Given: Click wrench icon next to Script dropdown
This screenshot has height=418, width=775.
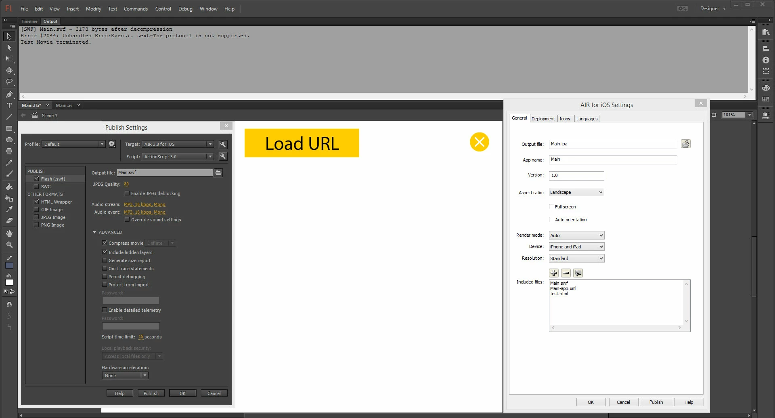Looking at the screenshot, I should (x=223, y=156).
